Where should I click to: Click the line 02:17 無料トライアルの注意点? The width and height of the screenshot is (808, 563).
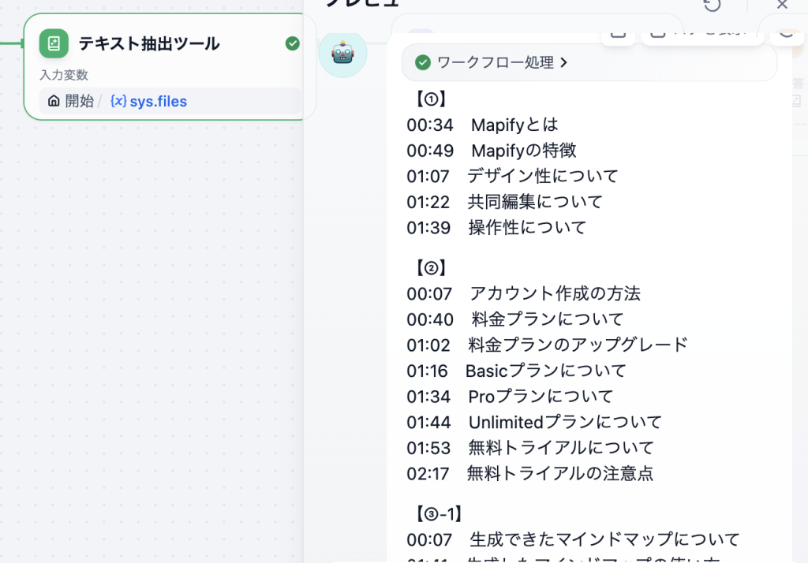(529, 474)
